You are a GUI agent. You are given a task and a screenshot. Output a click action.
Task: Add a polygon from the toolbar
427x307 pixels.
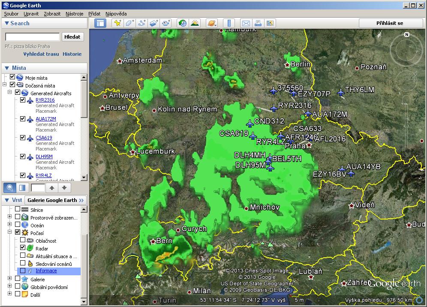click(x=129, y=23)
